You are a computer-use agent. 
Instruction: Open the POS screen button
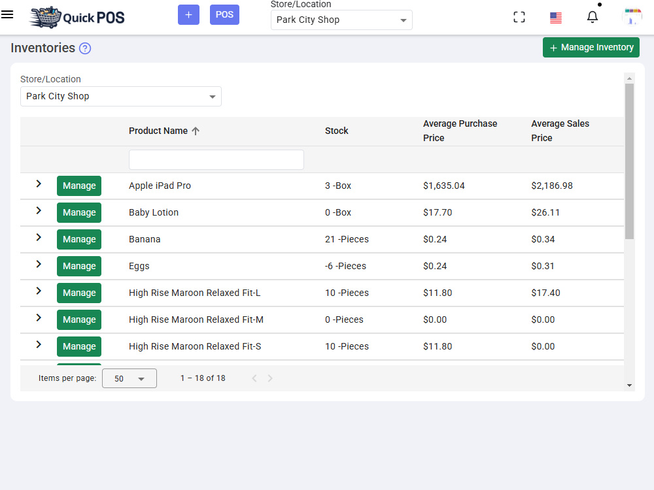[224, 14]
